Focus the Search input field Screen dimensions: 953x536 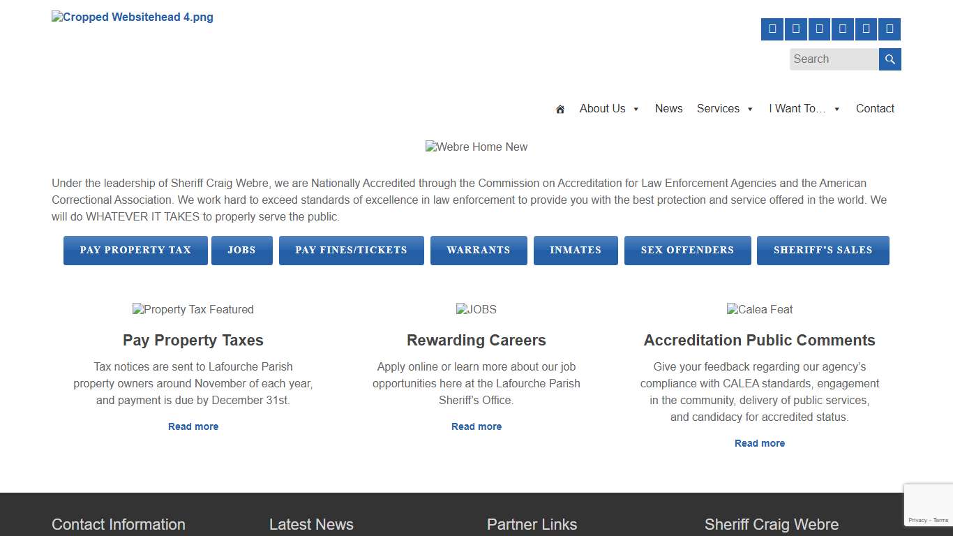coord(834,59)
